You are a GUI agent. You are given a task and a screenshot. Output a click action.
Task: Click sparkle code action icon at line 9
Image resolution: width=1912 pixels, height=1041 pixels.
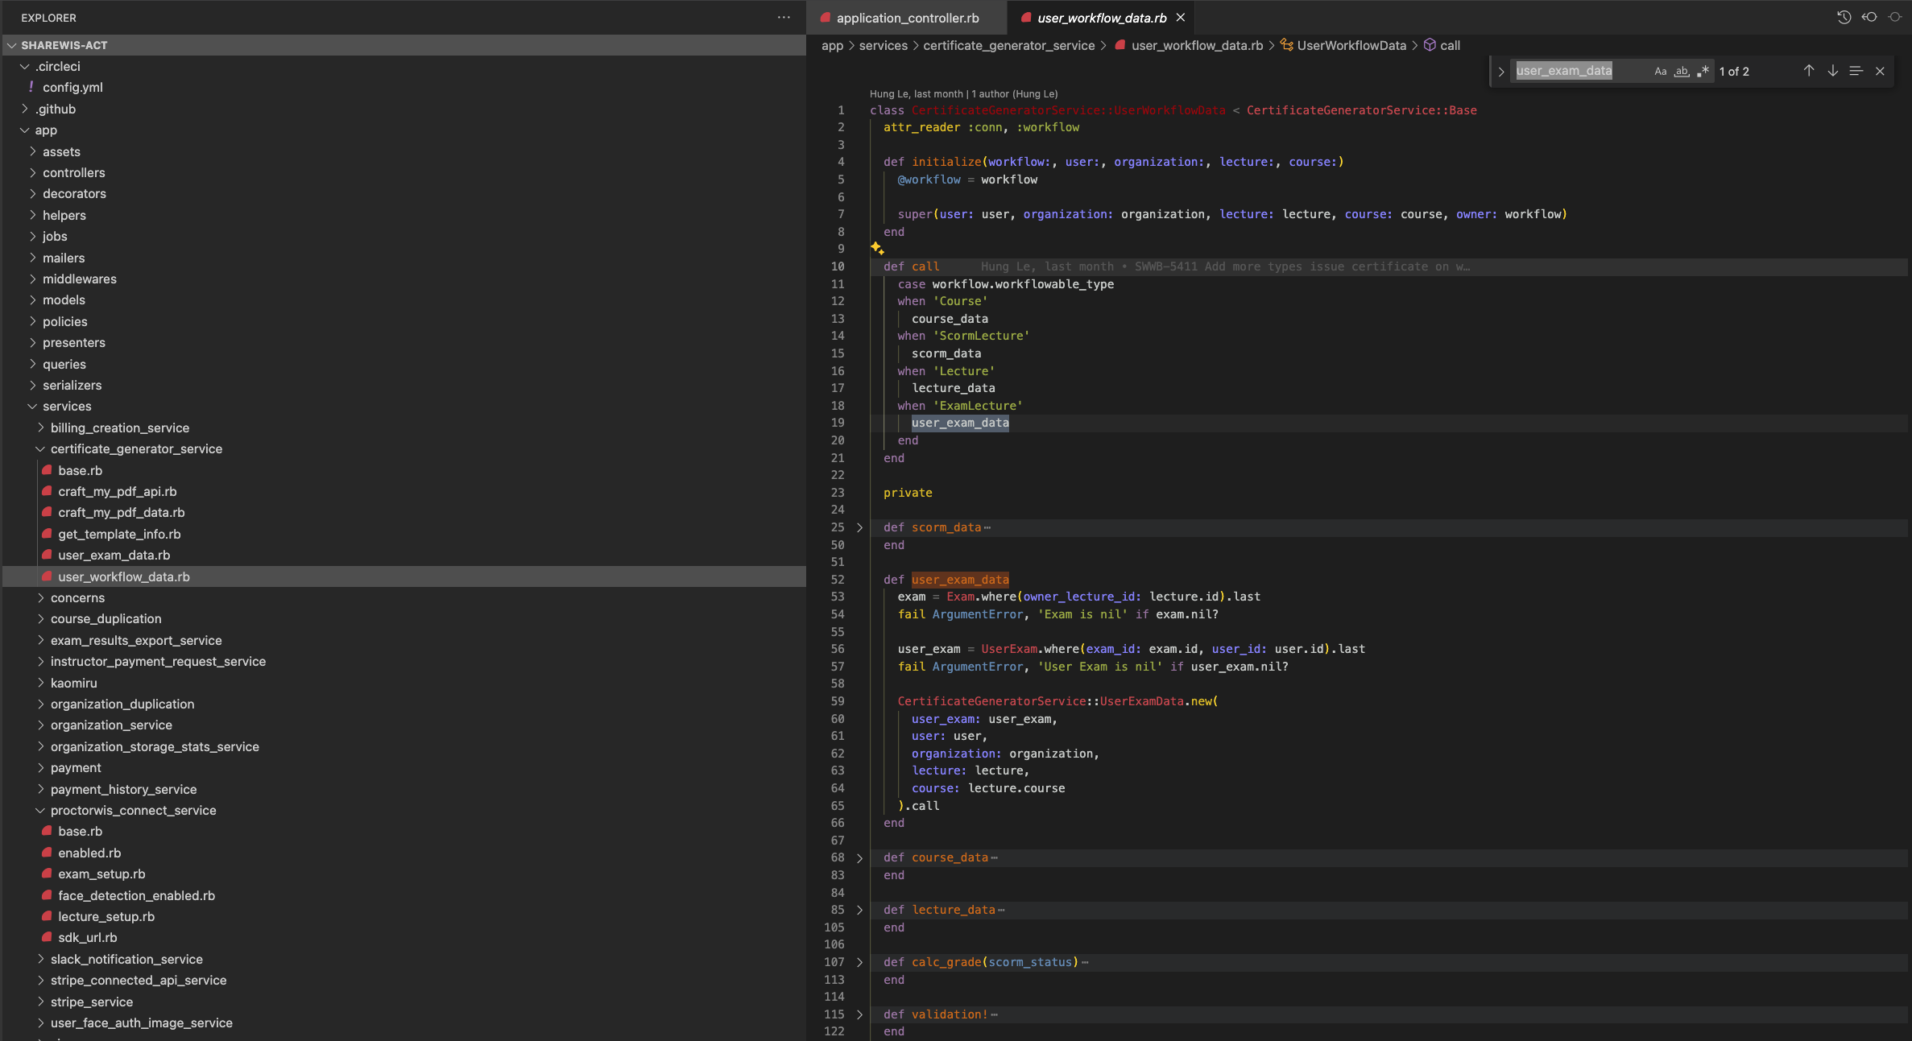pos(877,249)
